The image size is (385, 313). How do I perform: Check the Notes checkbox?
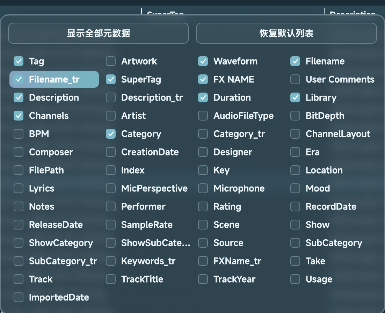coord(19,206)
